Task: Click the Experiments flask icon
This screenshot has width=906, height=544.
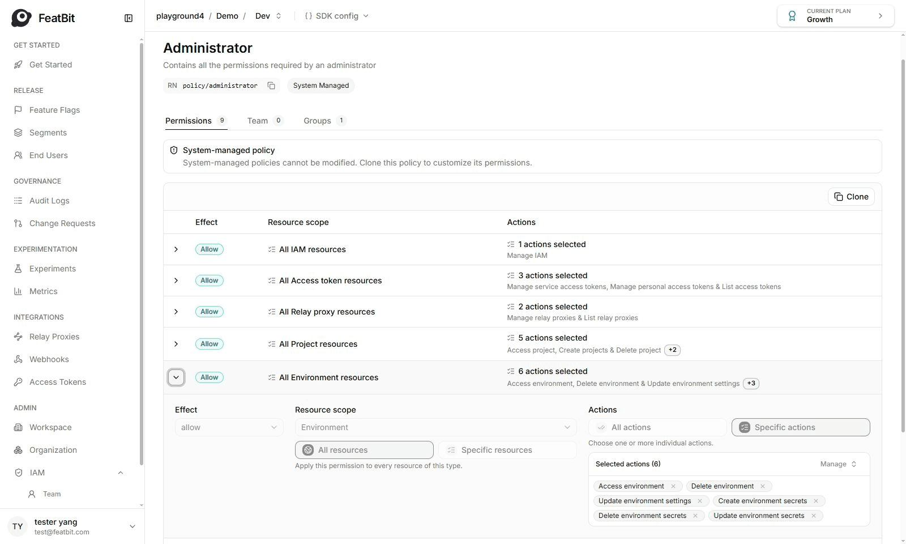Action: click(18, 269)
